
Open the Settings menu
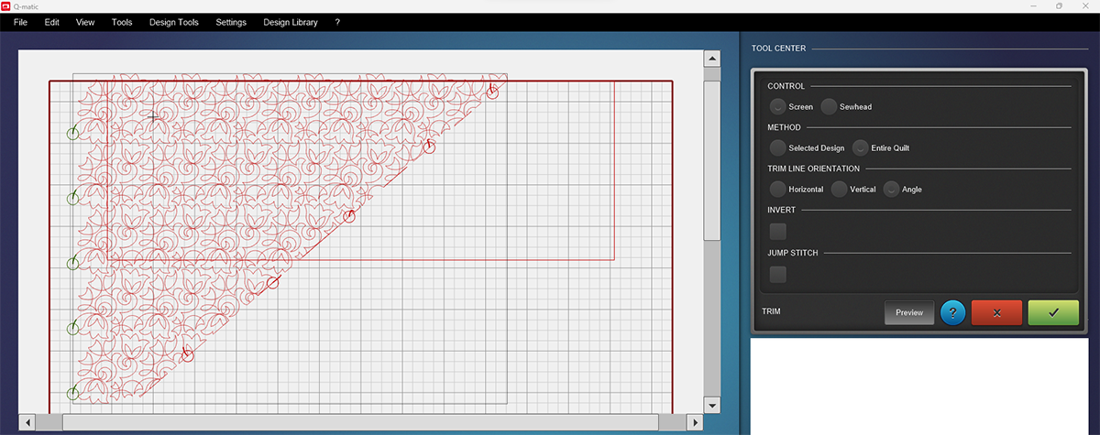(x=231, y=22)
